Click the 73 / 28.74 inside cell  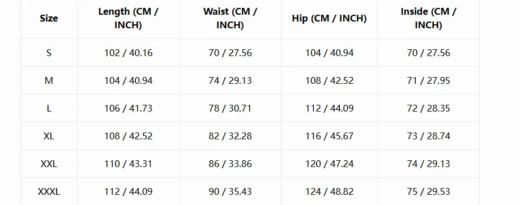(x=428, y=136)
